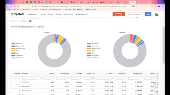Expand the SEO dropdown menu

click(43, 14)
